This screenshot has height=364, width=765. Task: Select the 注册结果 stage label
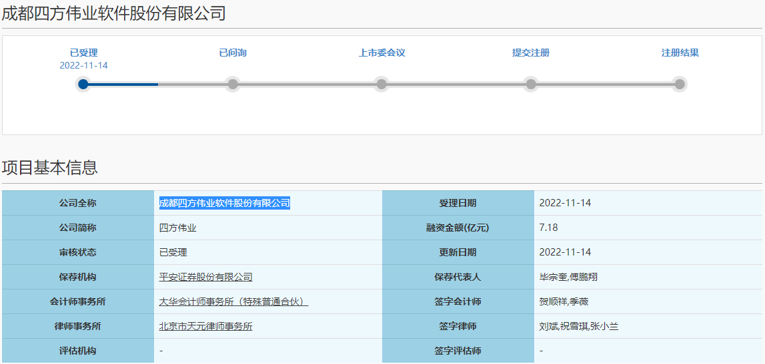680,53
